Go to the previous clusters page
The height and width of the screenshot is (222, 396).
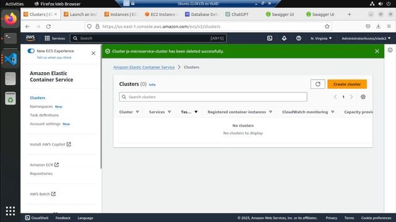coord(335,97)
